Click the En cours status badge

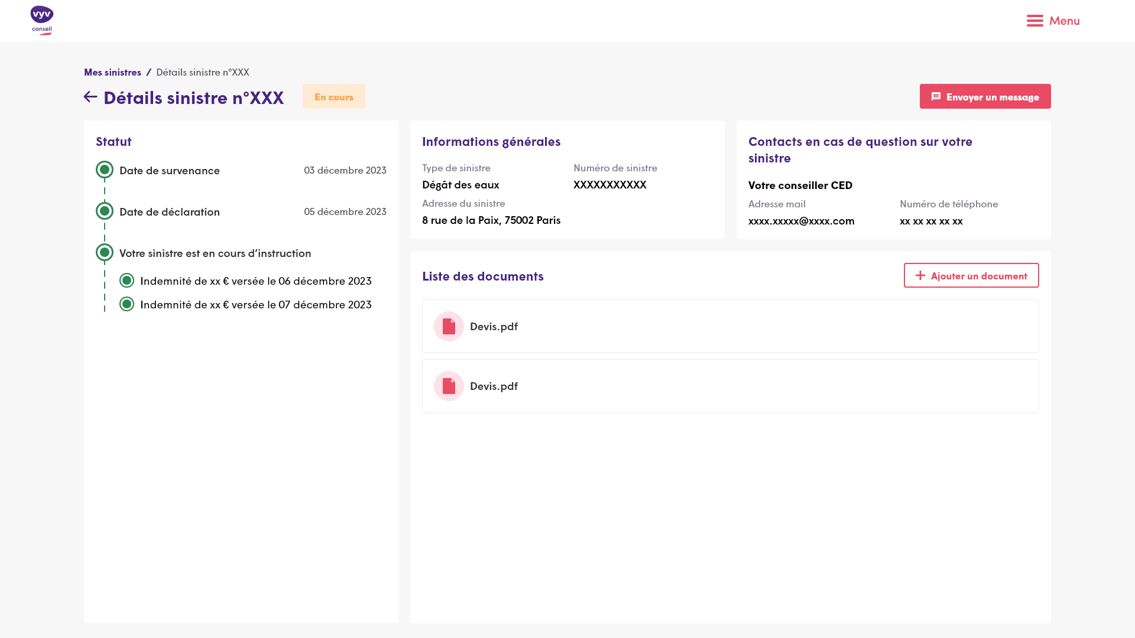[333, 97]
